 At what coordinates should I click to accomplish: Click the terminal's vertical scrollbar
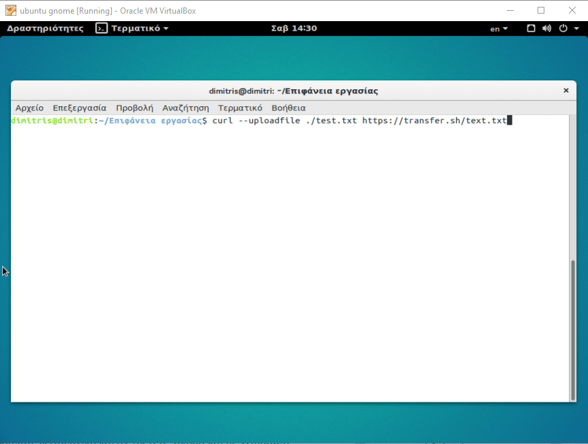(572, 327)
